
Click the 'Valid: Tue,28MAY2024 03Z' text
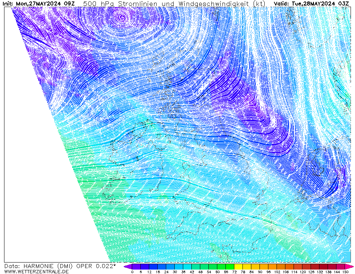311,4
